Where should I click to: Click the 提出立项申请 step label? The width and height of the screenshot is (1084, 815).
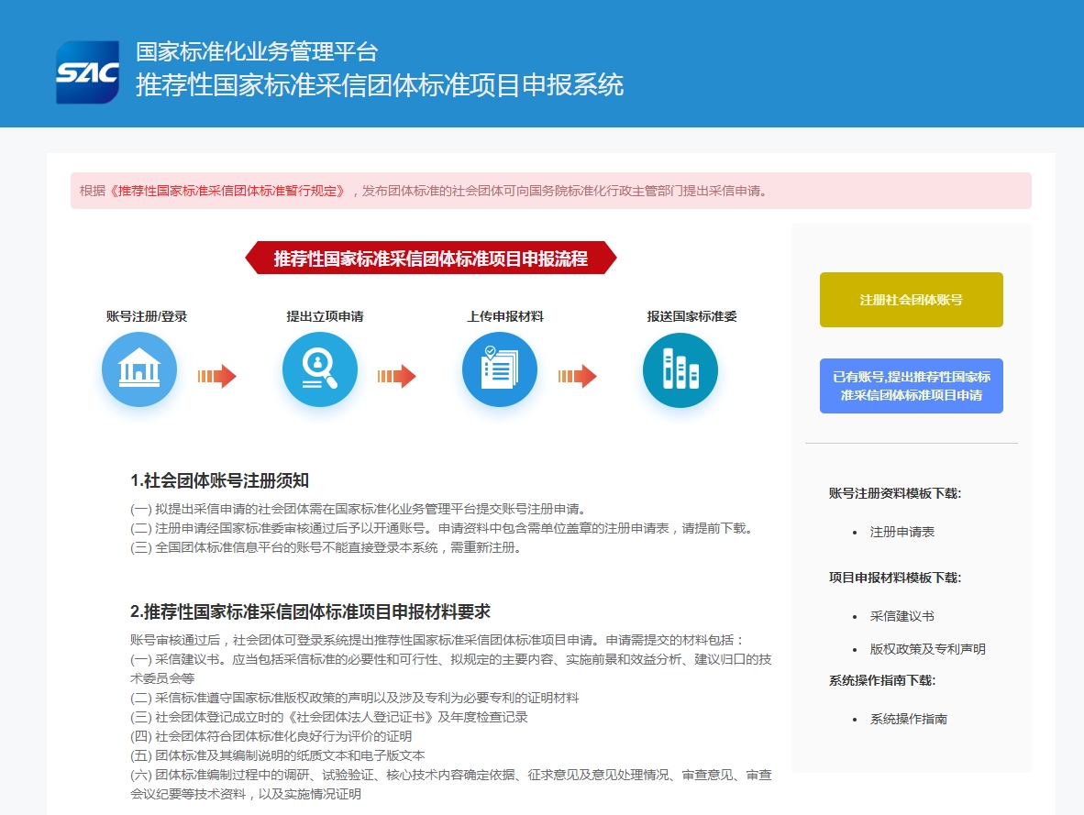325,316
